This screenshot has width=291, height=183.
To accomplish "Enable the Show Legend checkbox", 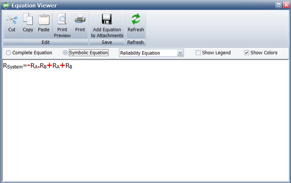I will point(198,53).
